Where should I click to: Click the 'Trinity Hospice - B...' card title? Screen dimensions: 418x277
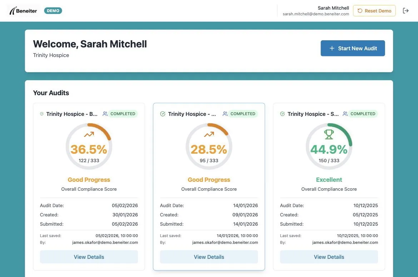[72, 114]
